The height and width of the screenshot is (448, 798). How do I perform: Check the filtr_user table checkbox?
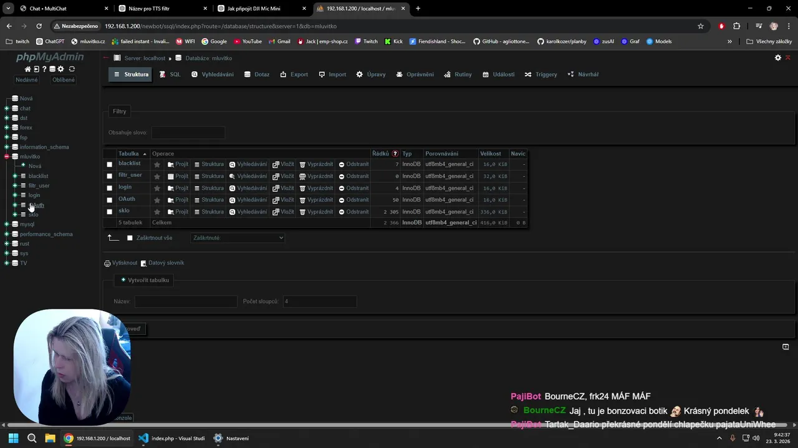point(110,176)
